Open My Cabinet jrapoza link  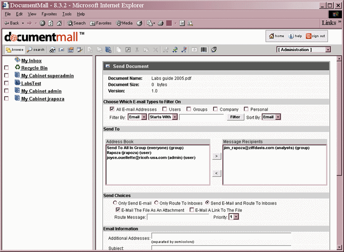[43, 99]
